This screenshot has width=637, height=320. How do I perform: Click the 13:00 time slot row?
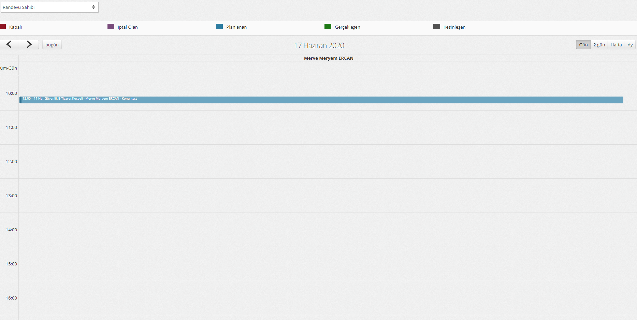pyautogui.click(x=328, y=196)
